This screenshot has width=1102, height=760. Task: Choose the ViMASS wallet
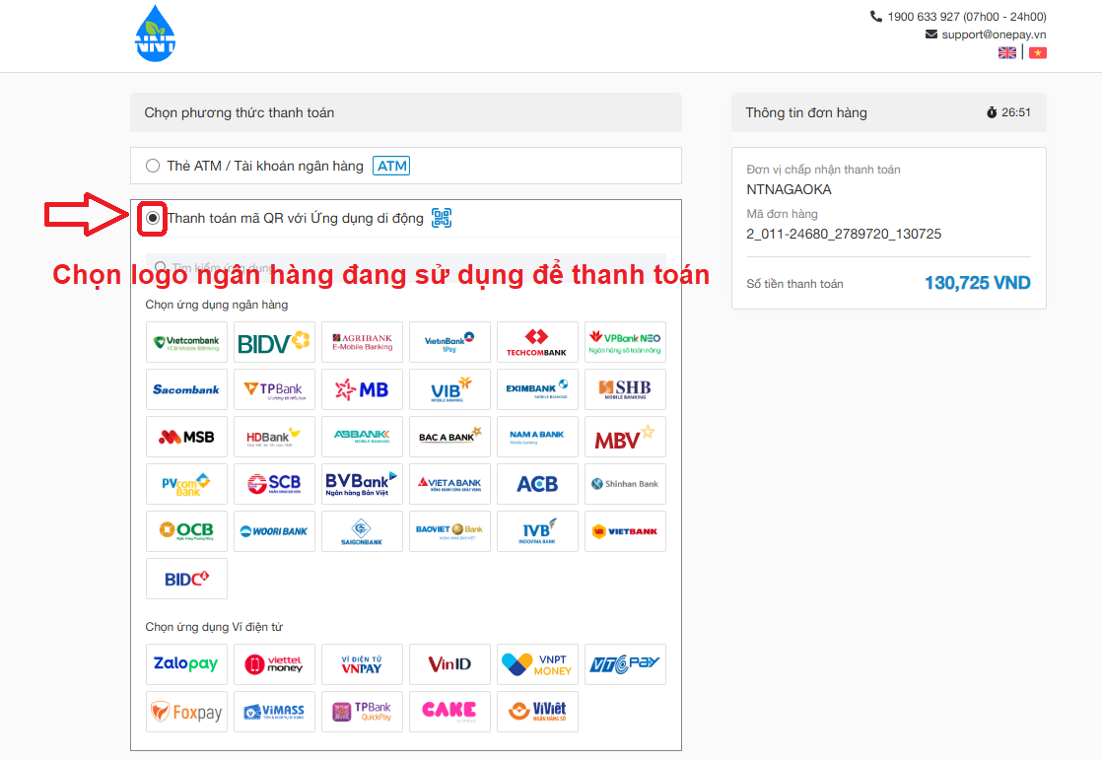(274, 712)
